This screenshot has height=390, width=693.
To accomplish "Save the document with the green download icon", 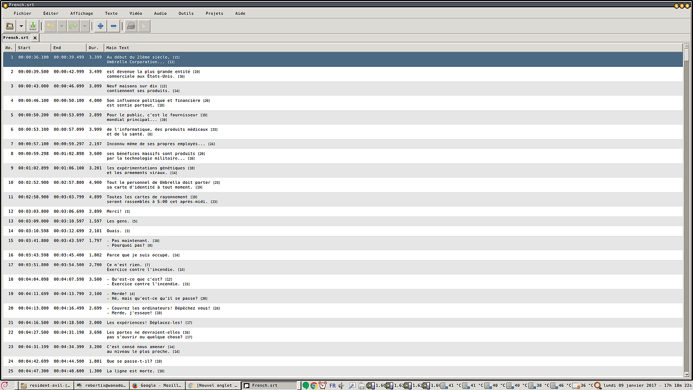I will point(33,26).
